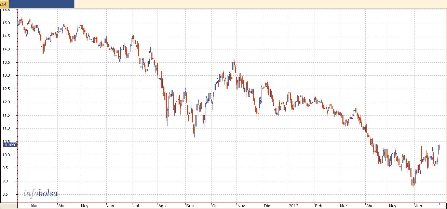Click the 9.0 price axis label
Image resolution: width=447 pixels, height=209 pixels.
pos(6,181)
